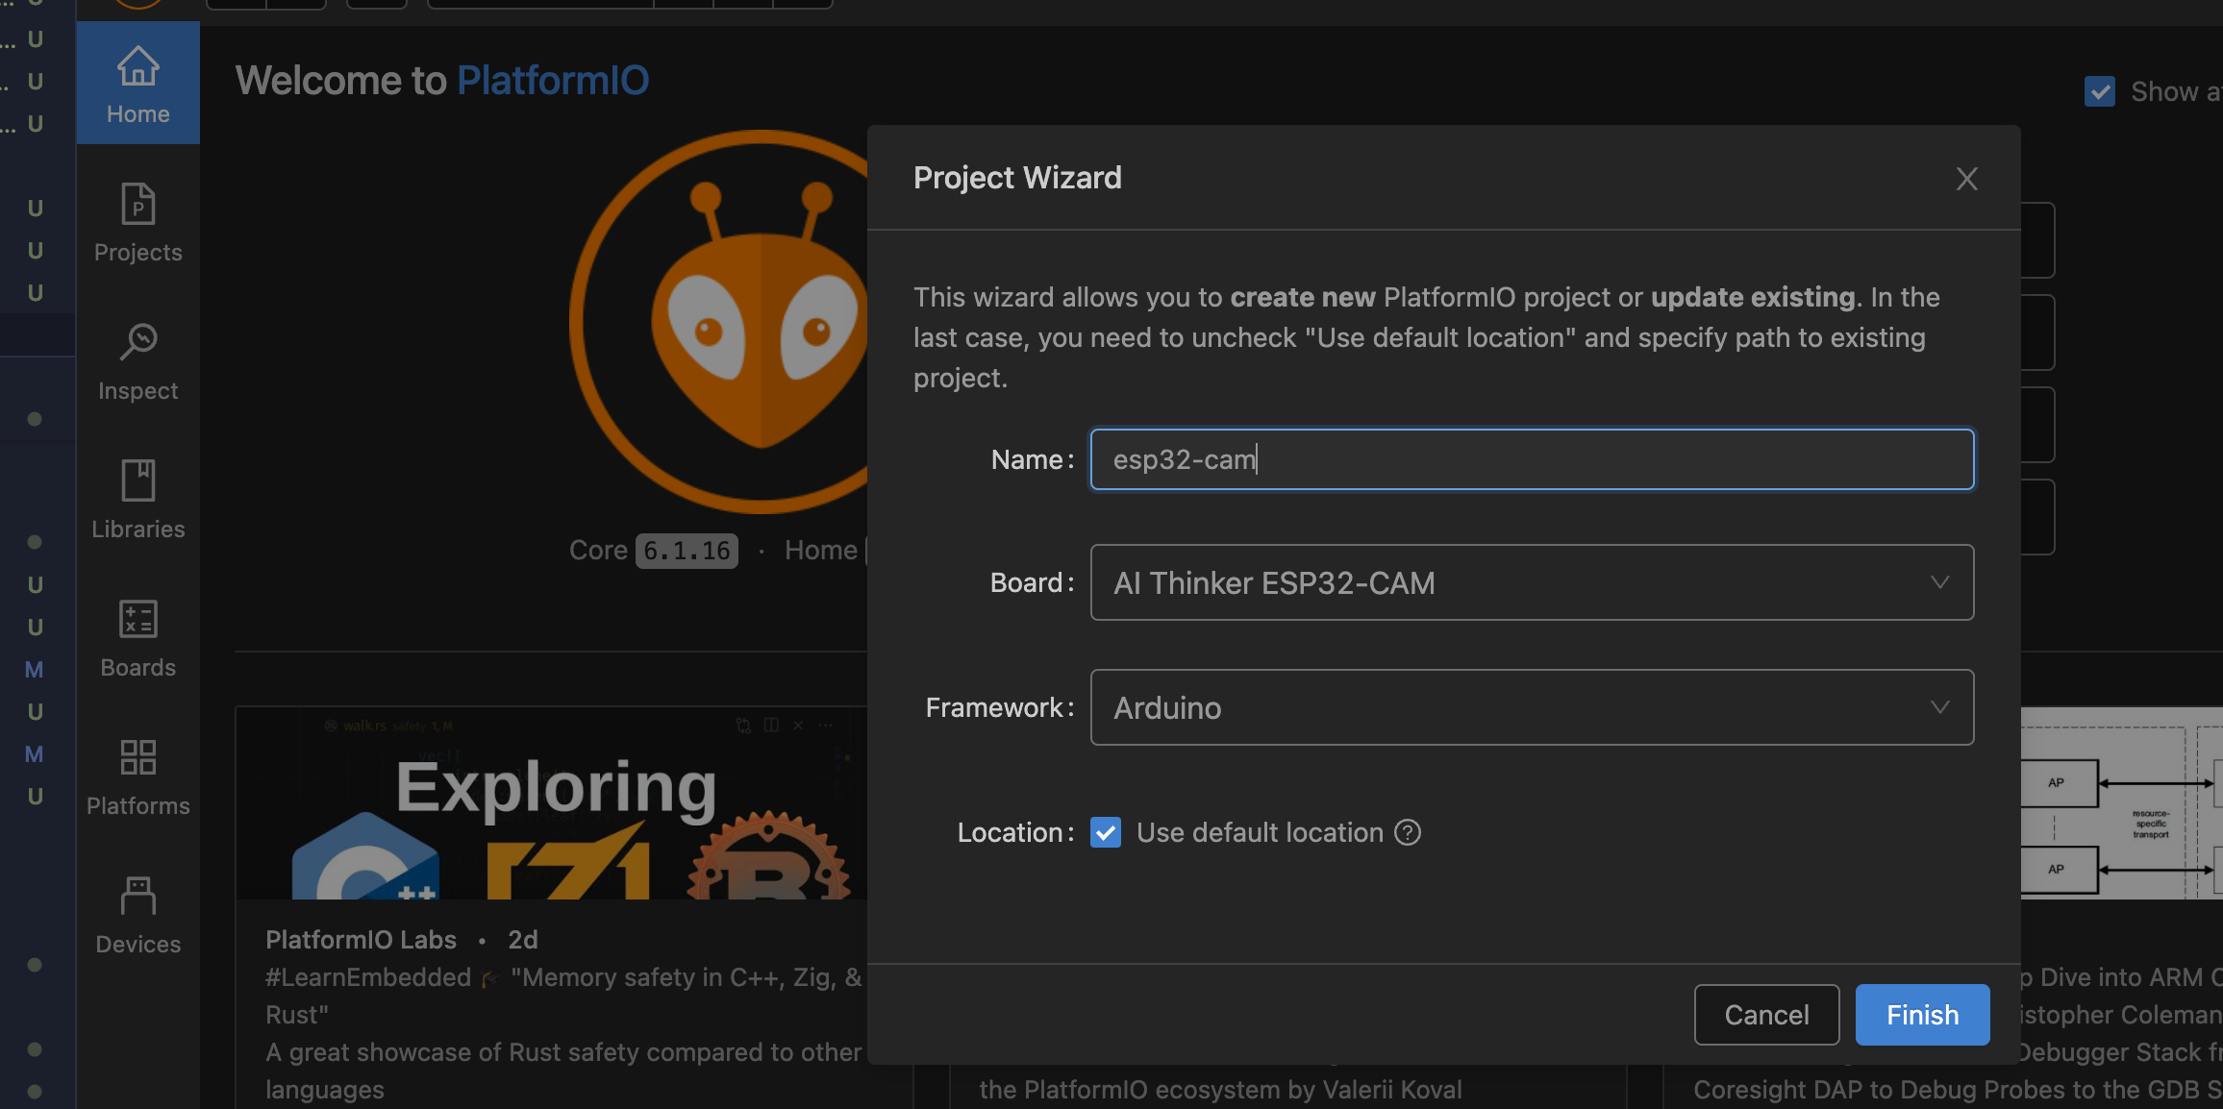Open the Devices sidebar icon
Viewport: 2223px width, 1109px height.
pos(137,915)
